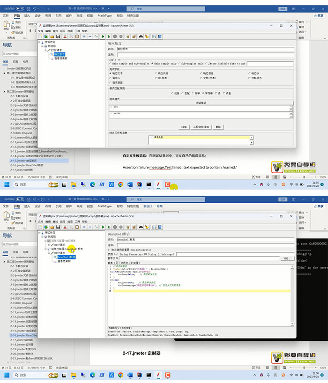Click Open folder icon in 响应断言 JMeter toolbar
Viewport: 328px width, 383px height.
pyautogui.click(x=52, y=37)
